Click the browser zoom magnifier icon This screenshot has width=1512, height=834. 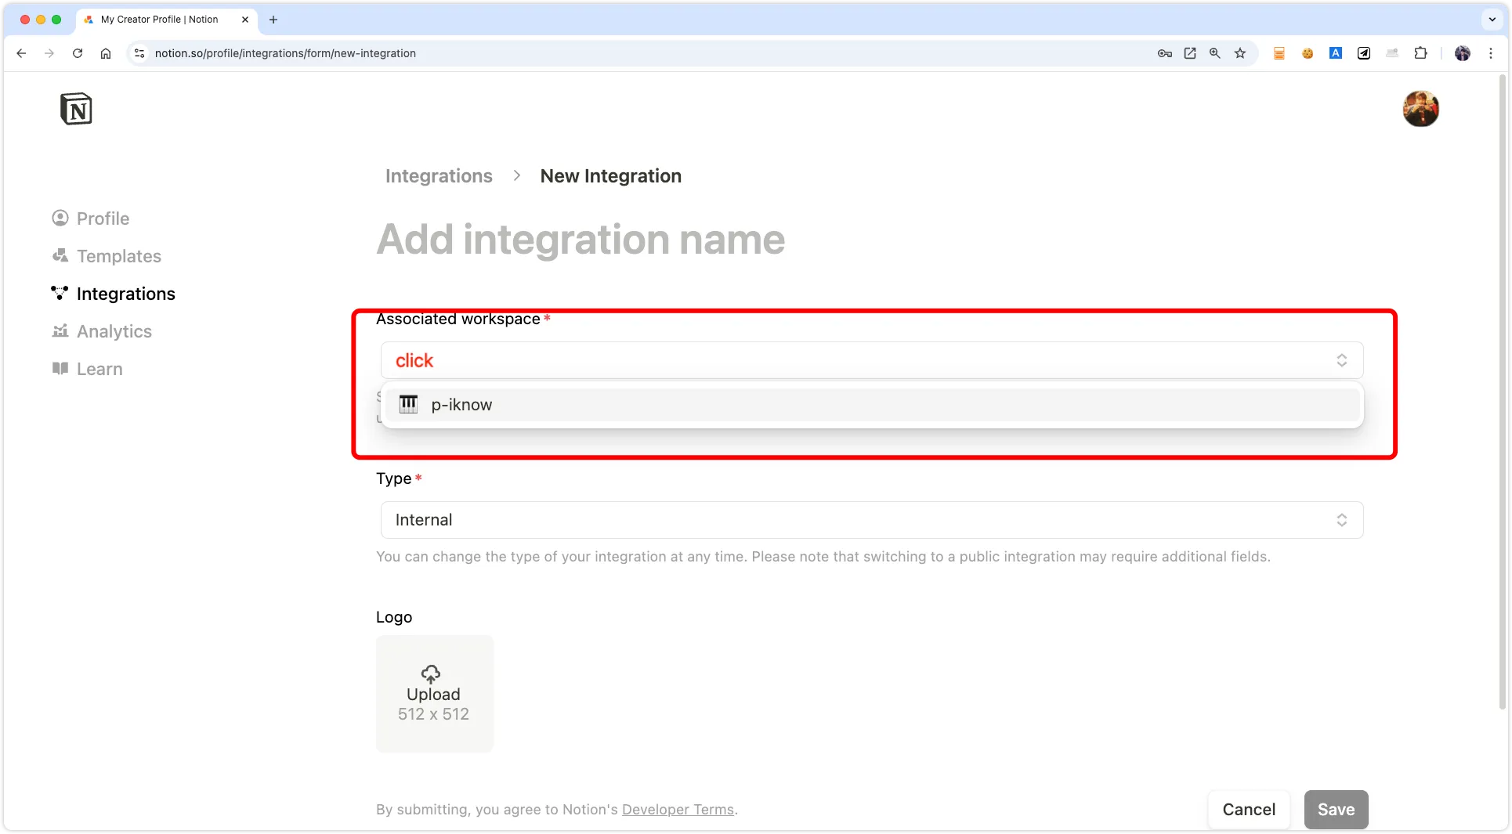pos(1214,53)
